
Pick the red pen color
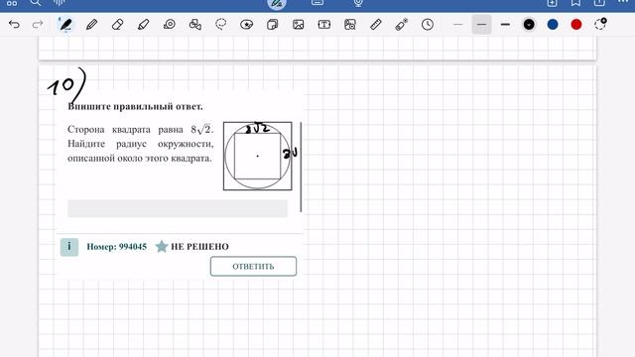tap(576, 25)
